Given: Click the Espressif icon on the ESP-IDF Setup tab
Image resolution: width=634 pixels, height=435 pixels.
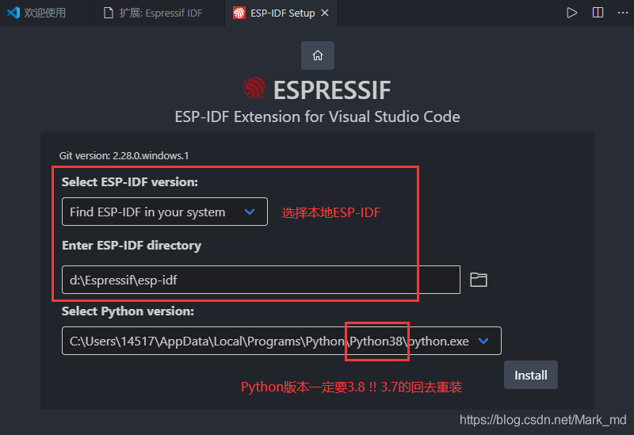Looking at the screenshot, I should [x=239, y=13].
